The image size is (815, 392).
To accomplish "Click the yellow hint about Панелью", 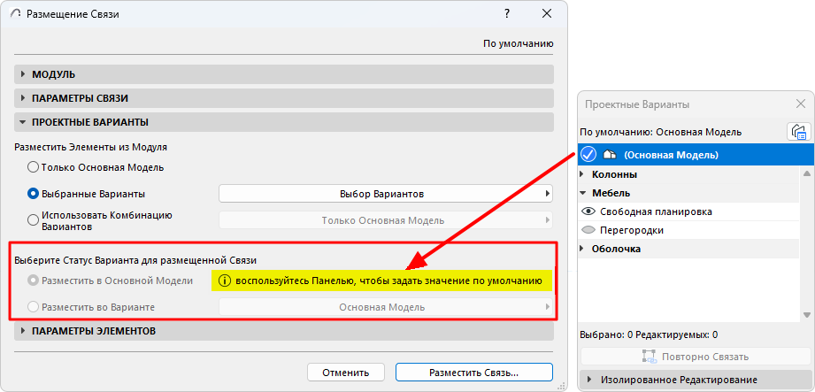I will tap(382, 281).
